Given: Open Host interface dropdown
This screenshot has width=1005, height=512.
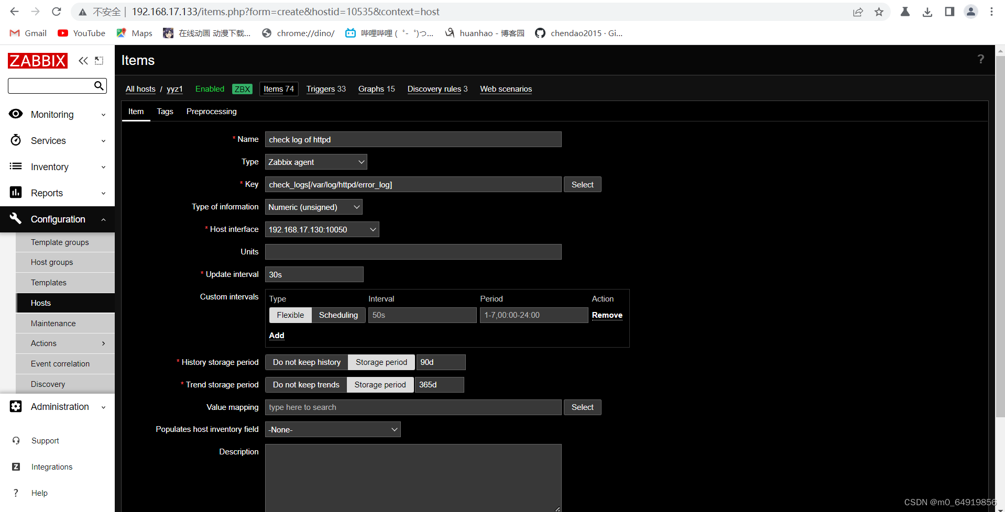Looking at the screenshot, I should point(322,230).
